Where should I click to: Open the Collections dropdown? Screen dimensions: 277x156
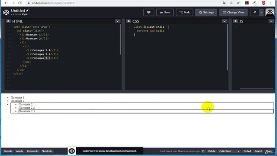[x=229, y=151]
